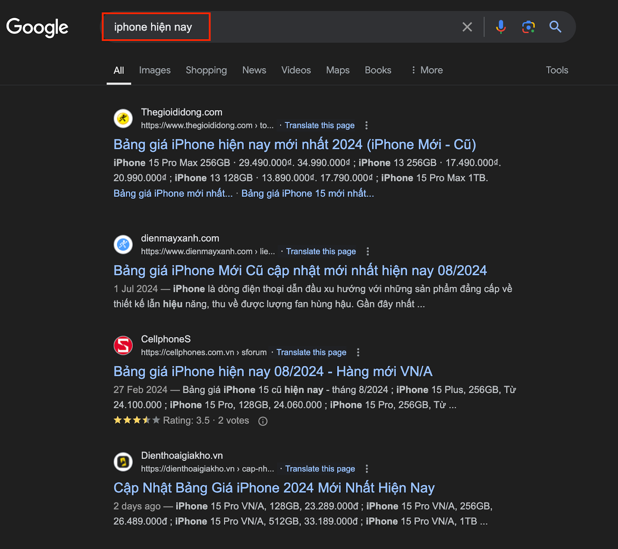Image resolution: width=618 pixels, height=549 pixels.
Task: Open three-dot menu for dienmayxanh result
Action: [x=368, y=251]
